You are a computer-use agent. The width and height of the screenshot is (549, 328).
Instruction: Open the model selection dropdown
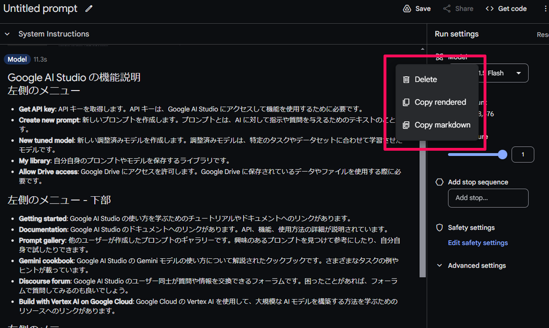tap(518, 73)
